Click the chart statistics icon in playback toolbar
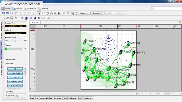 tap(48, 18)
